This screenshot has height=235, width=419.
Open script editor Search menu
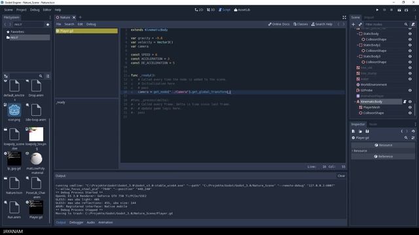69,24
